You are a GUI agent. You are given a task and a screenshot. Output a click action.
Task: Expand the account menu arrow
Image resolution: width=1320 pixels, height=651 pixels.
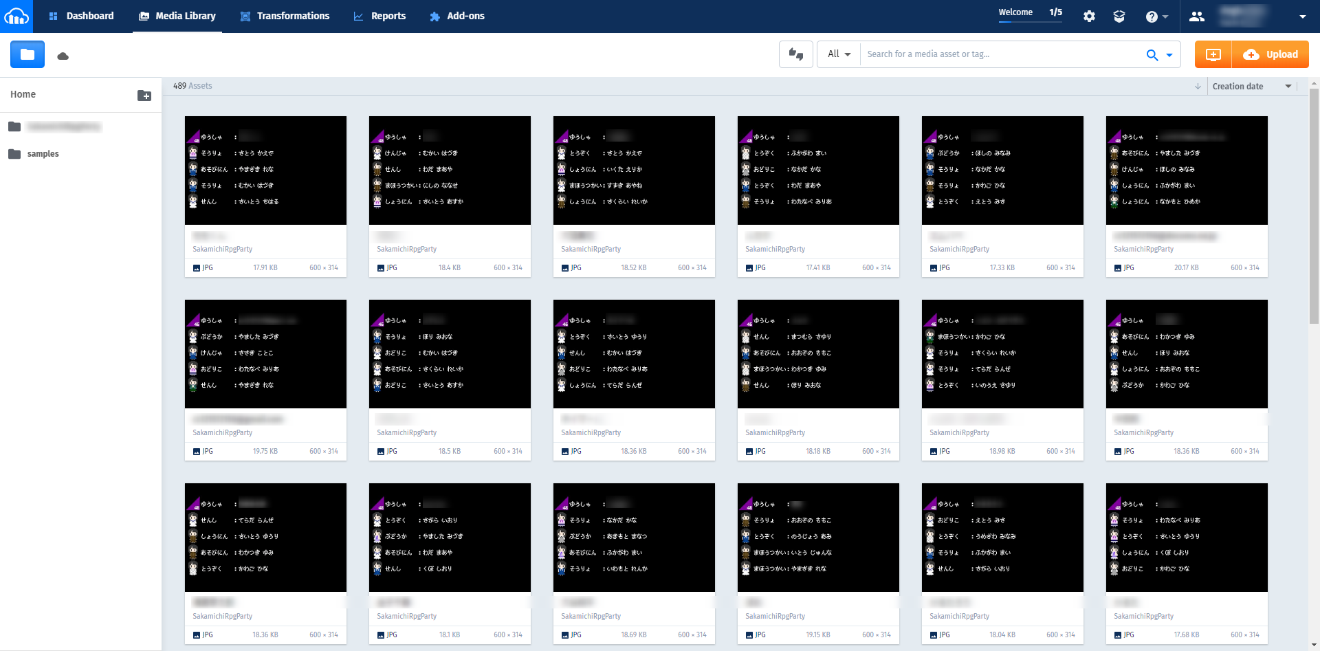(x=1302, y=16)
